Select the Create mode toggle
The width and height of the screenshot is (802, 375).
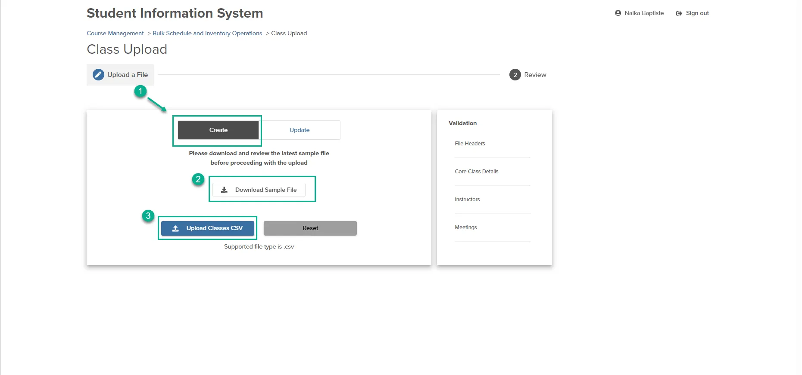tap(218, 130)
